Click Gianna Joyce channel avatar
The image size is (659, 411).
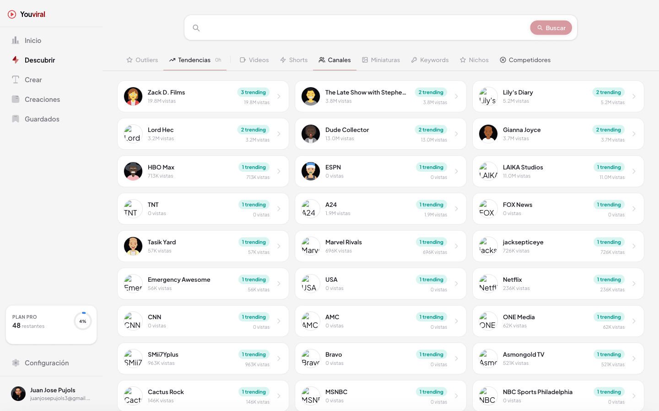[488, 134]
